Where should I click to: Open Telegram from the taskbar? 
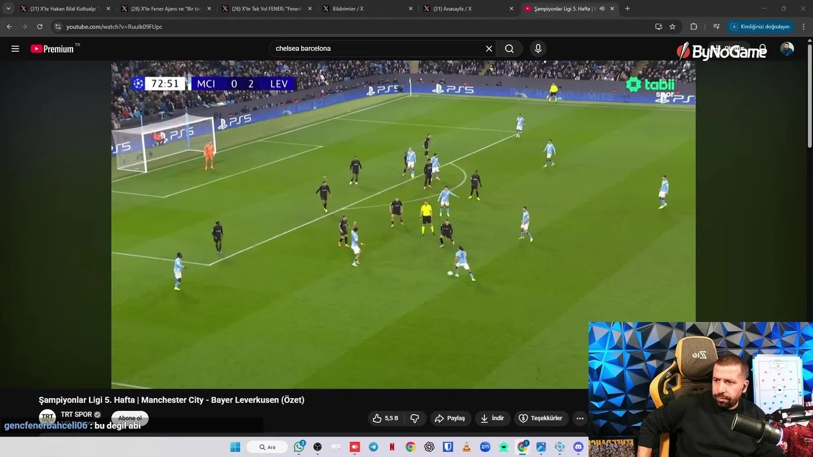click(373, 447)
